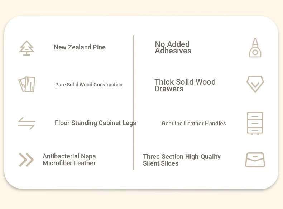Click the double chevron arrows icon
This screenshot has width=283, height=209.
coord(27,160)
